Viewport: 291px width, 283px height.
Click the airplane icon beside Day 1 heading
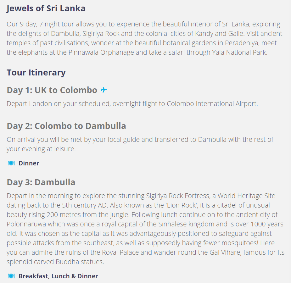click(x=104, y=90)
